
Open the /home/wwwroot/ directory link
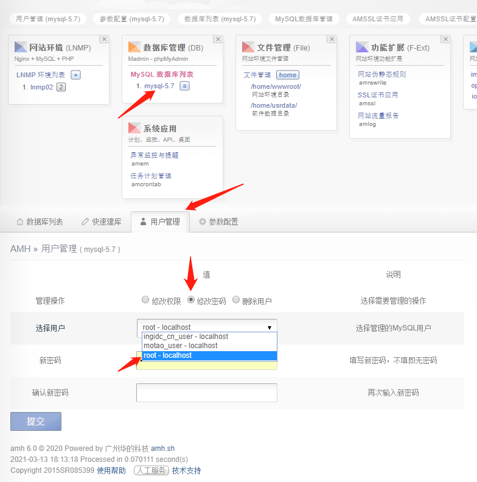coord(276,86)
